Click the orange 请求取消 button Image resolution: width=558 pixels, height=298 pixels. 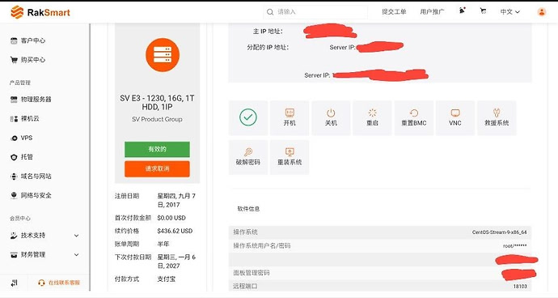(157, 169)
